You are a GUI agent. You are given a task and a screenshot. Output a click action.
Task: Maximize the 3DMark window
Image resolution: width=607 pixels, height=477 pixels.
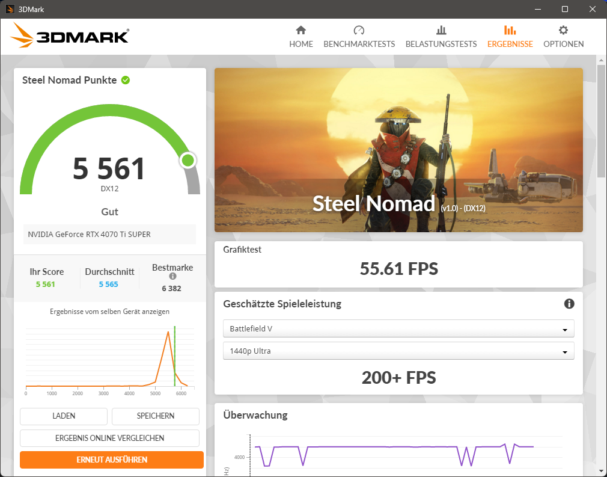(x=565, y=9)
